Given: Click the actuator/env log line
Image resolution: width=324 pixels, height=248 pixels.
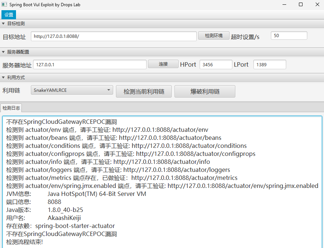Looking at the screenshot, I should pos(107,130).
